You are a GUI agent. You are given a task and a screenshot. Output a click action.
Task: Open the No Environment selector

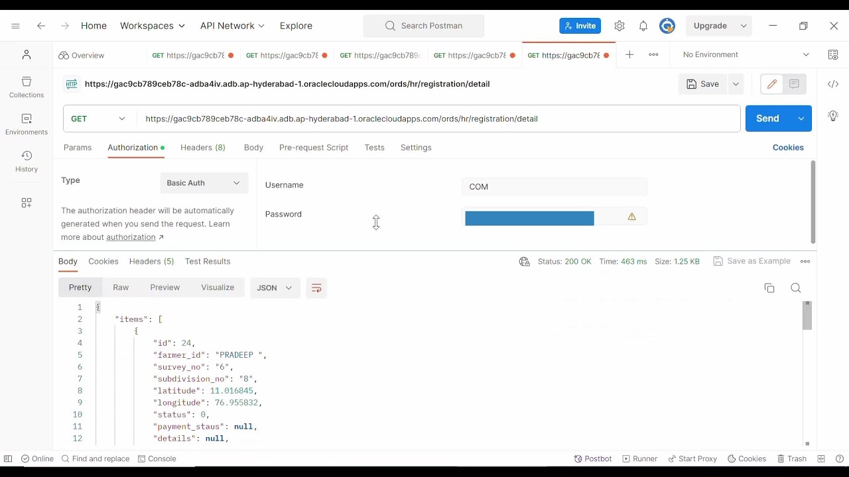pos(746,55)
